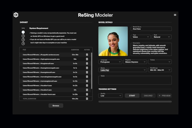Delete the Acappella sentences.wav file
The width and height of the screenshot is (192, 128).
(87, 55)
